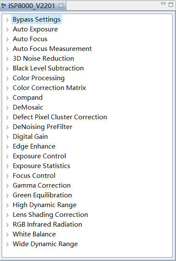Image resolution: width=176 pixels, height=261 pixels.
Task: Select the Edge Enhance entry
Action: pyautogui.click(x=34, y=146)
